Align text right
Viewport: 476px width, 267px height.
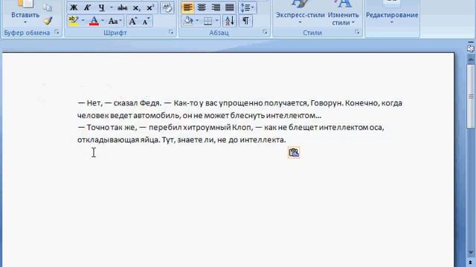point(216,7)
